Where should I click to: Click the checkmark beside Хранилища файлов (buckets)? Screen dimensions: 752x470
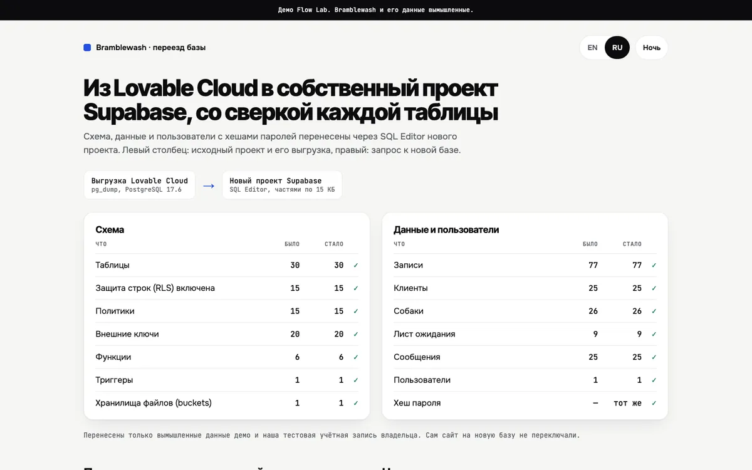pyautogui.click(x=356, y=403)
